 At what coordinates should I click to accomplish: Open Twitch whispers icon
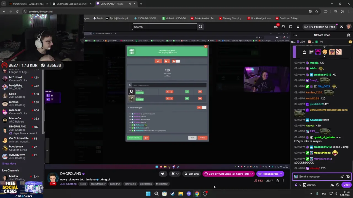pyautogui.click(x=291, y=27)
